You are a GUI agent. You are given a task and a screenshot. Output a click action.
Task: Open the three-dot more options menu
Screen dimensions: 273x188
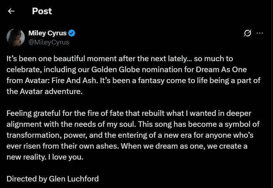tap(260, 33)
